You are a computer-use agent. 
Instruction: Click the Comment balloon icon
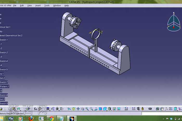[x=40, y=109]
